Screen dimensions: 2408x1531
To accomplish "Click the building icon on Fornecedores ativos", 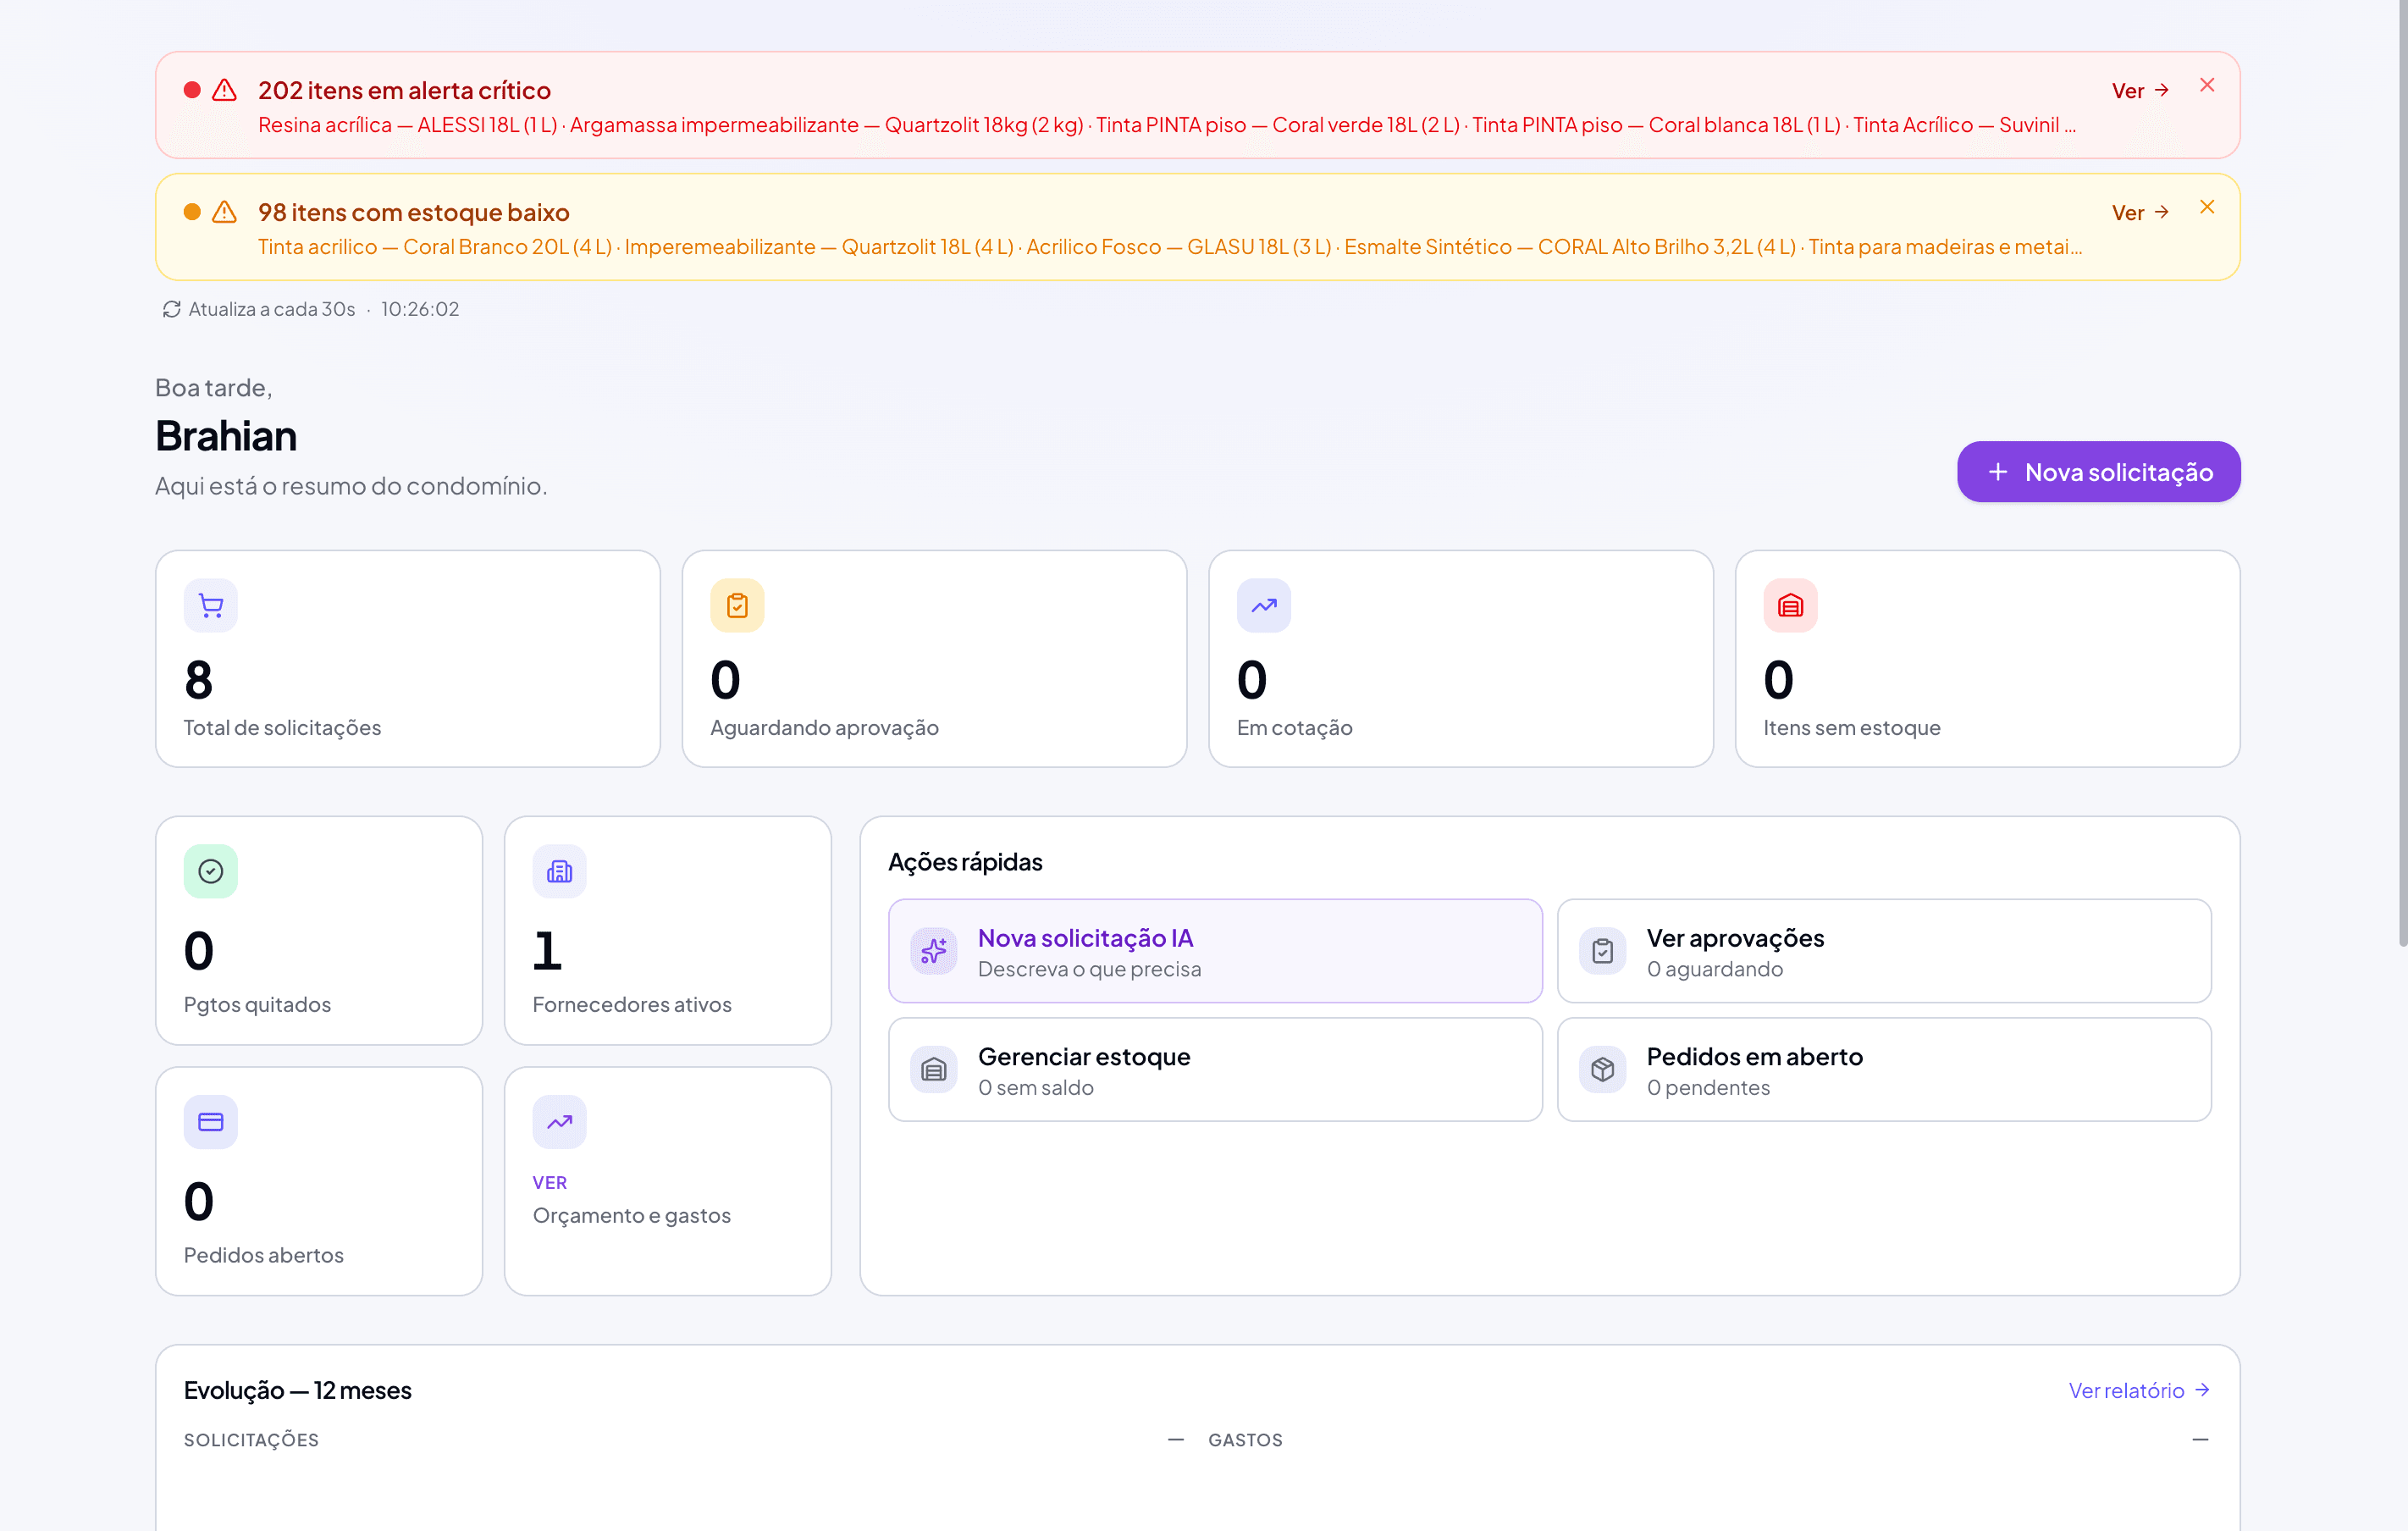I will [x=560, y=872].
